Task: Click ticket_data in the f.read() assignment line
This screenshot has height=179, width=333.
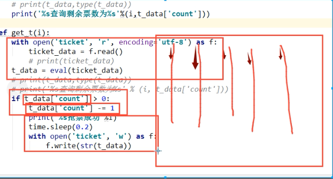Action: point(52,51)
